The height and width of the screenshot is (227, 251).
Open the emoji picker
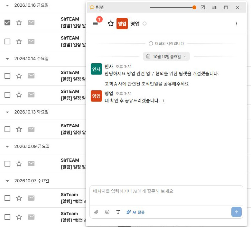click(x=107, y=212)
